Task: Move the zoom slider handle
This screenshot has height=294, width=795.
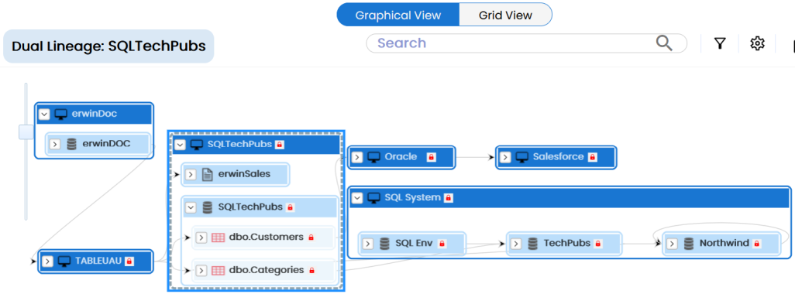Action: pos(26,132)
